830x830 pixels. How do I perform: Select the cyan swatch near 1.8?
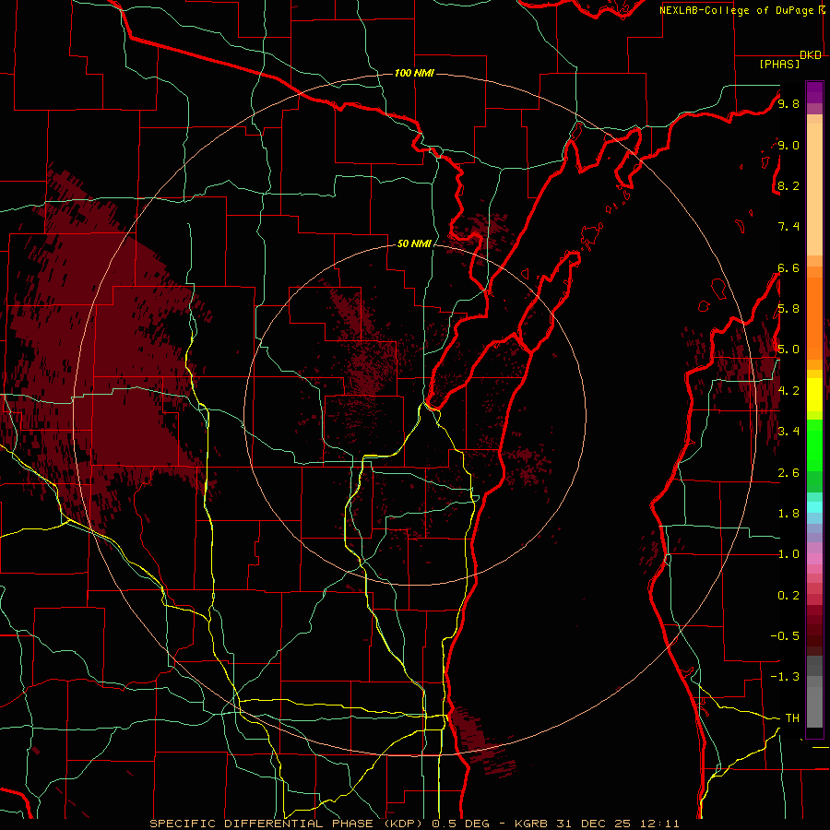[814, 507]
